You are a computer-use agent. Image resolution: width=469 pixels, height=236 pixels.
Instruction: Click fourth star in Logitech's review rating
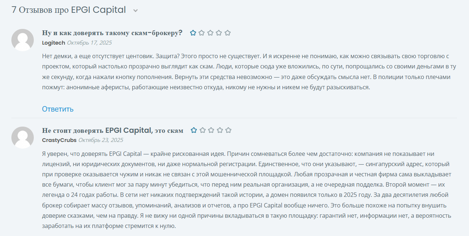[219, 33]
